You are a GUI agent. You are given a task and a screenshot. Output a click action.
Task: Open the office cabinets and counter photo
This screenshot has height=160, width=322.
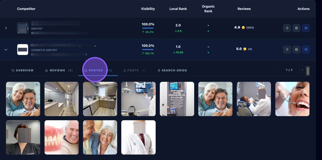tap(100, 99)
